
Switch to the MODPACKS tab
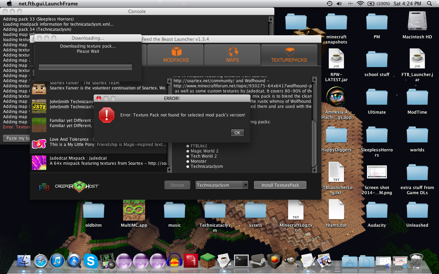click(176, 54)
